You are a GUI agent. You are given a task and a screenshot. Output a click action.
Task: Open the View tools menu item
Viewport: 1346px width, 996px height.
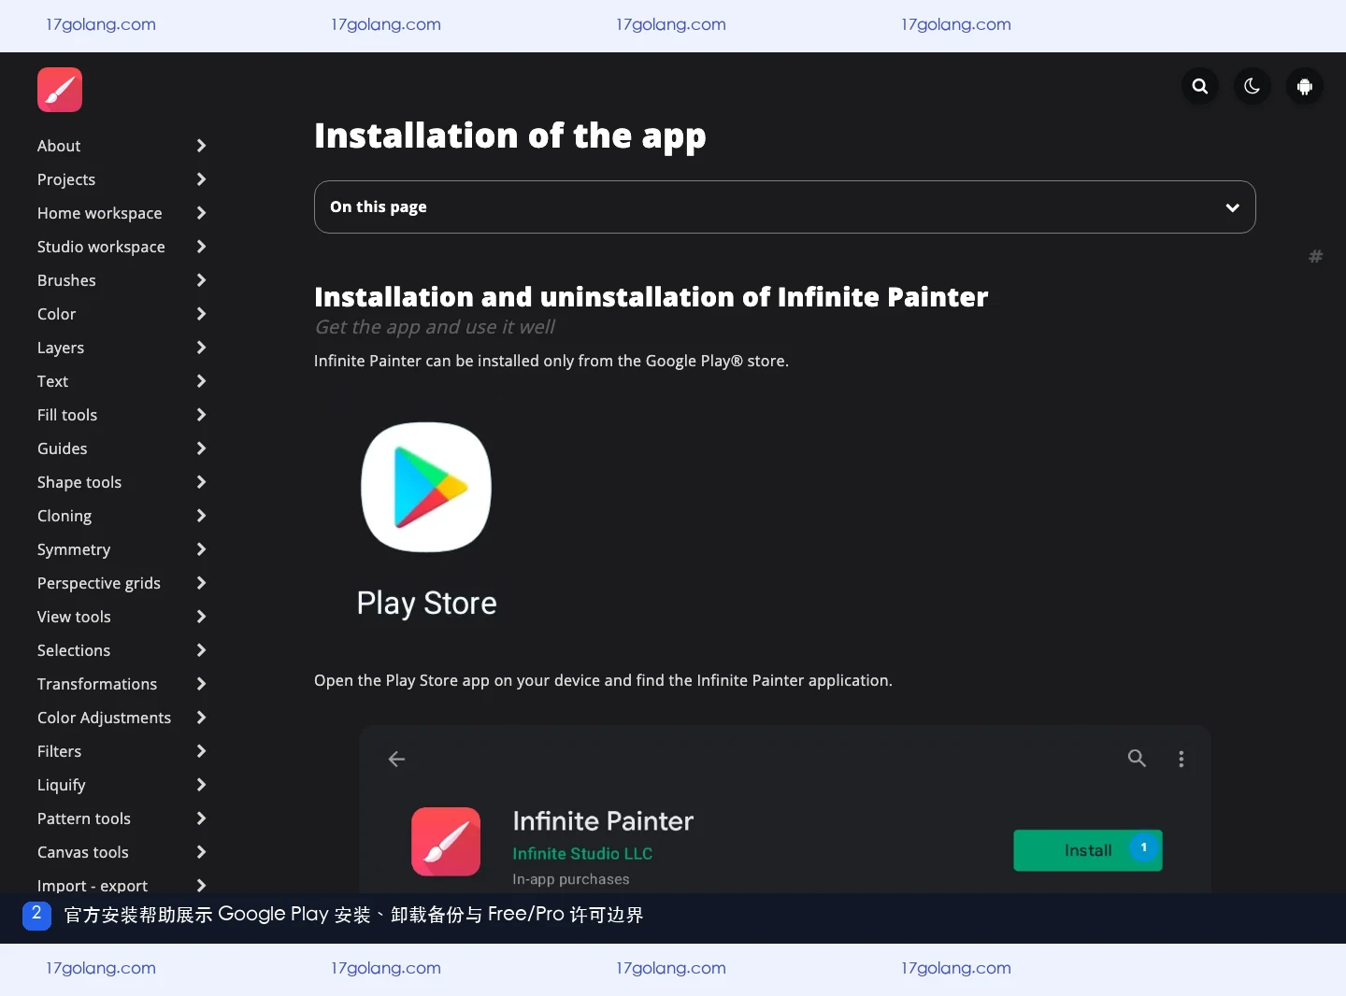(74, 617)
